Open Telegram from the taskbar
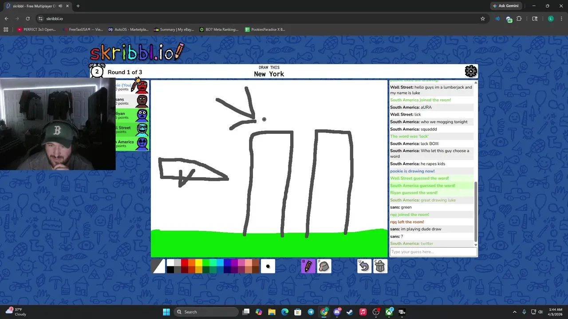The image size is (568, 319). pos(311,312)
